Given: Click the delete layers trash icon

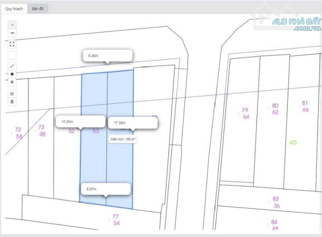Looking at the screenshot, I should 12,101.
